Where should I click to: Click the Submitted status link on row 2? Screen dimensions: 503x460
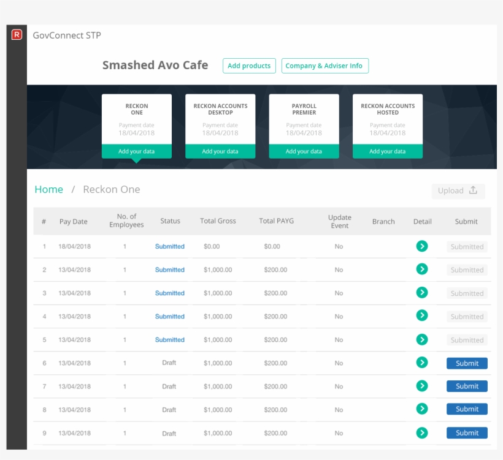pos(169,270)
